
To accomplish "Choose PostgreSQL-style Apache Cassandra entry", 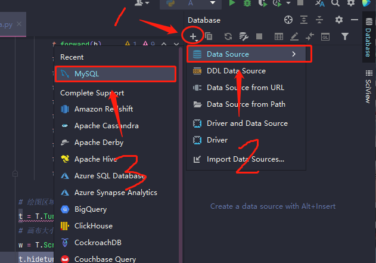I will point(106,126).
